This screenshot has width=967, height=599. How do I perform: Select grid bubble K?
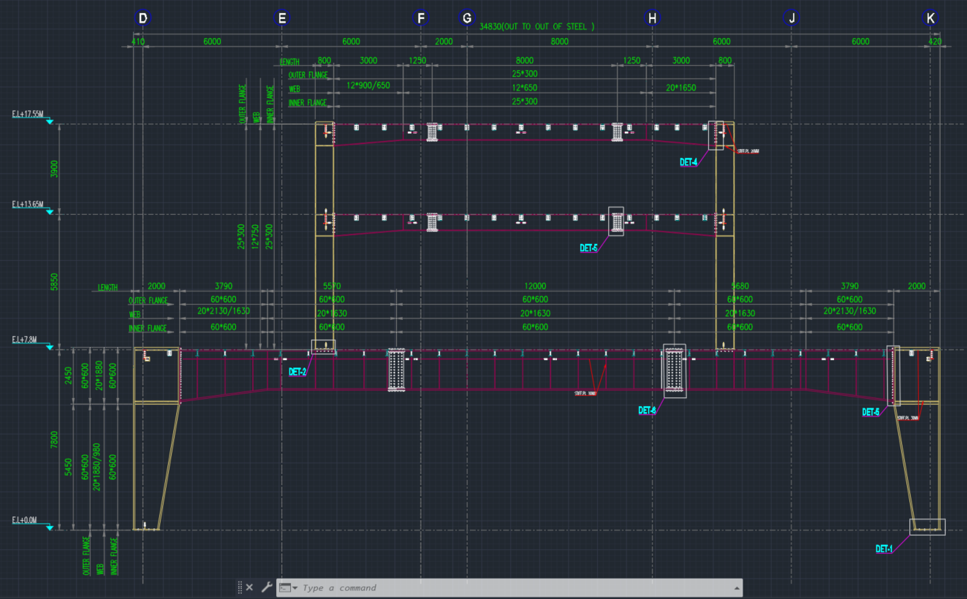tap(930, 18)
